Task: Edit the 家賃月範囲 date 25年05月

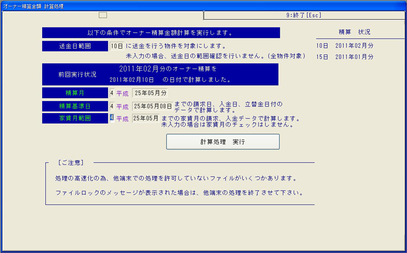Action: coord(146,118)
